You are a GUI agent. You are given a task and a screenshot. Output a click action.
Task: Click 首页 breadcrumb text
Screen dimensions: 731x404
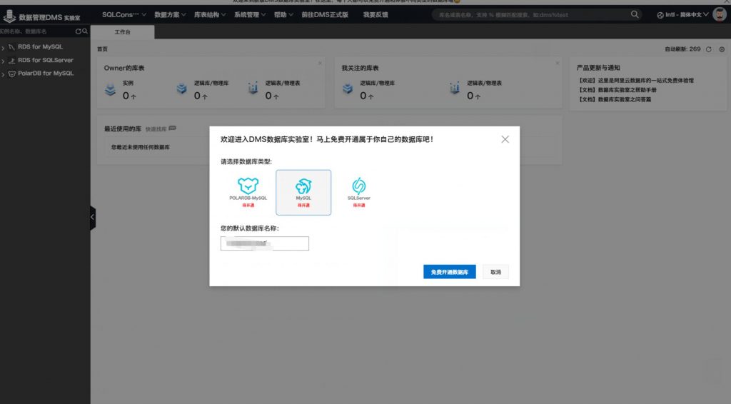(x=102, y=49)
